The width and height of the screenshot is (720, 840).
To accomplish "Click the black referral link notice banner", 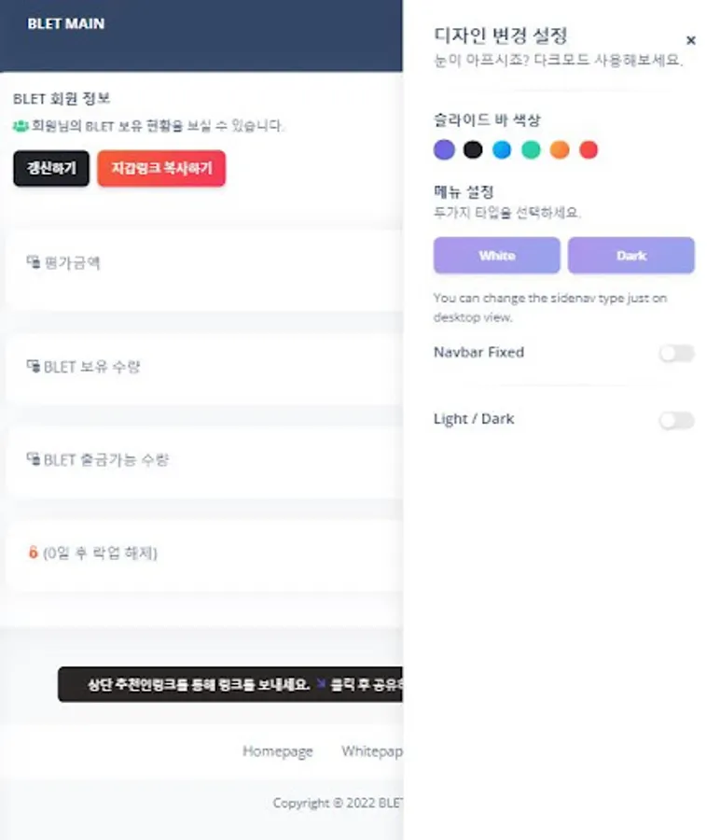I will [230, 684].
